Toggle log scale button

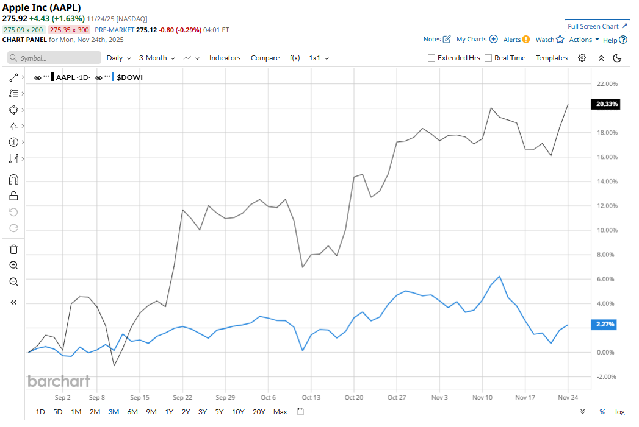click(x=620, y=412)
